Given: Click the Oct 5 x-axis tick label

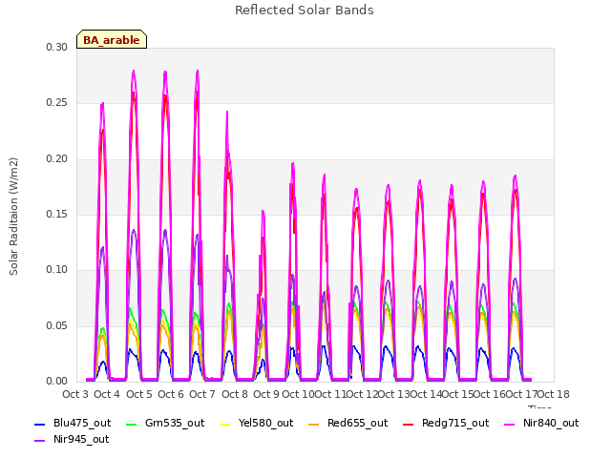Looking at the screenshot, I should [139, 394].
